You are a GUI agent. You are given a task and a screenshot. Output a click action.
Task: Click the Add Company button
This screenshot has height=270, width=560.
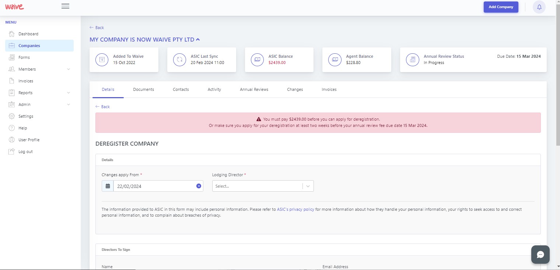[x=501, y=7]
